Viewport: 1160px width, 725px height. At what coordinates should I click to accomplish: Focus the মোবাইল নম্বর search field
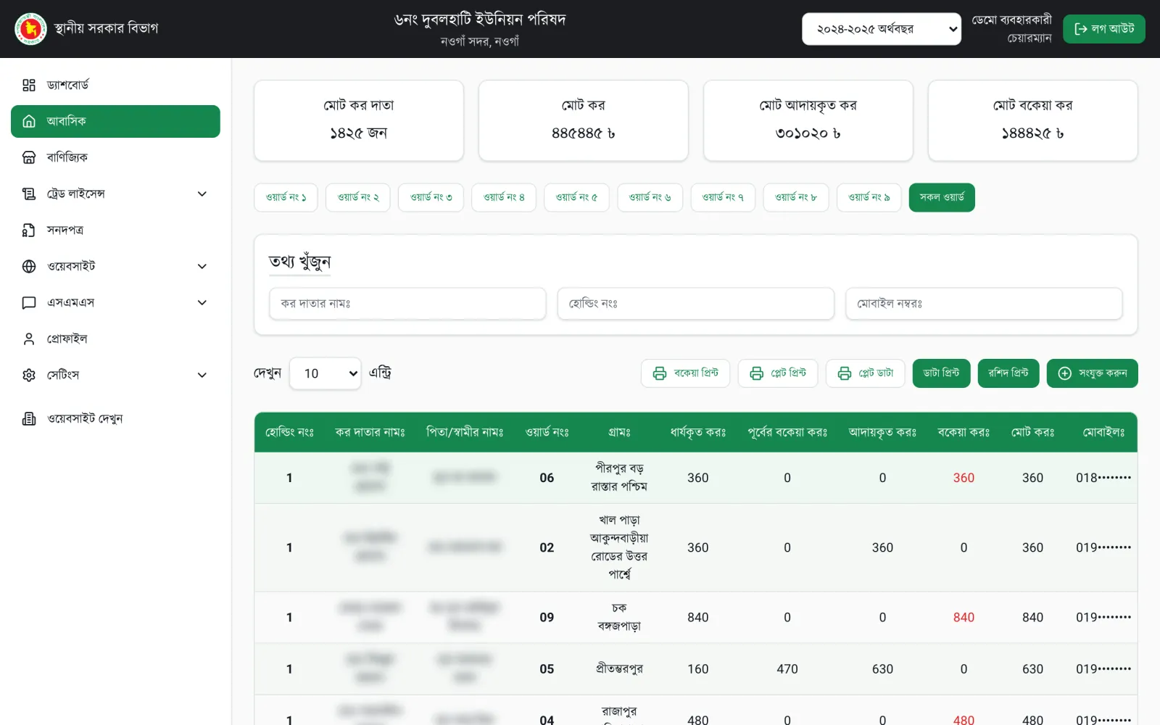[984, 304]
